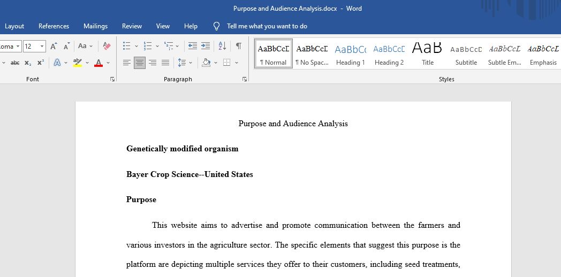Open Paragraph dialog launcher
Image resolution: width=561 pixels, height=277 pixels.
(245, 79)
